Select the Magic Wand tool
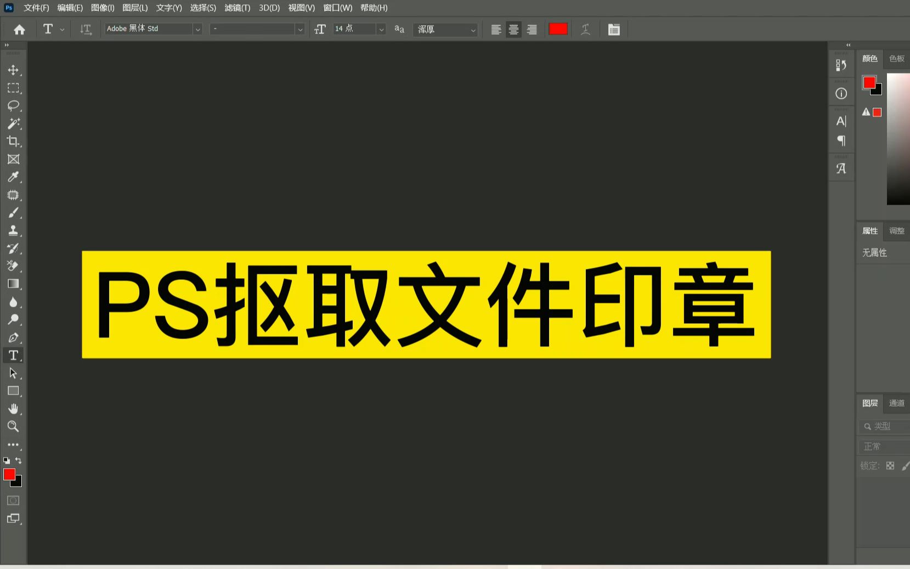Screen dimensions: 910x569 13,123
